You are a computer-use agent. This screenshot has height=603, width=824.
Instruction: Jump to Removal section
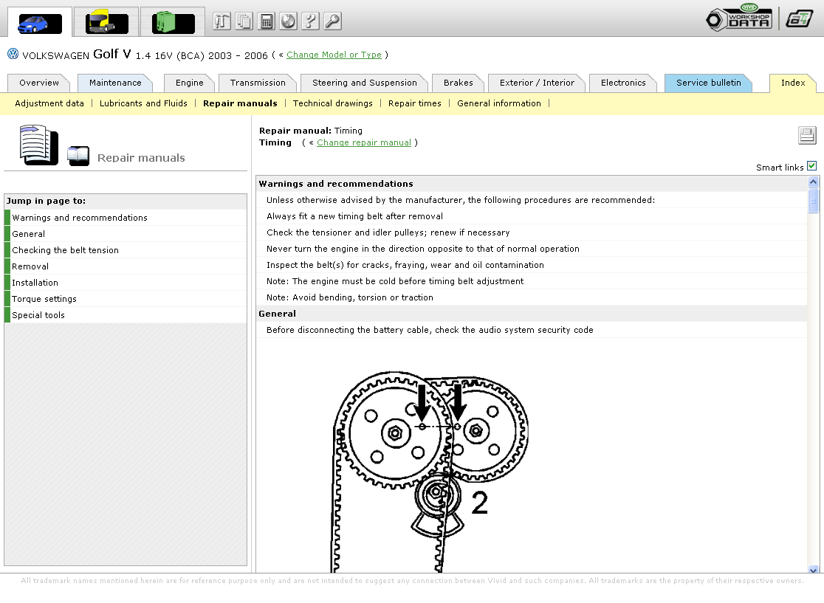point(126,266)
